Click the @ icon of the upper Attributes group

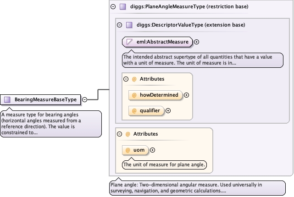pos(134,79)
